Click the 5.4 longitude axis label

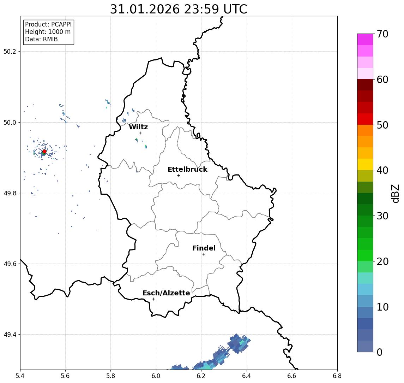(20, 376)
